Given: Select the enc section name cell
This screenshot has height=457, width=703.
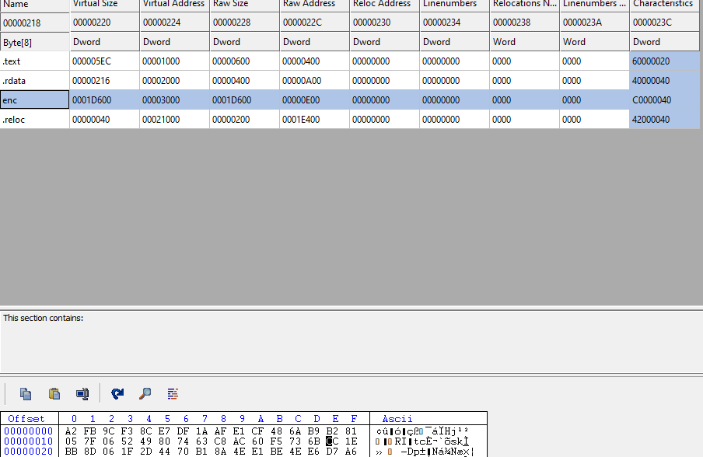Looking at the screenshot, I should coord(34,100).
